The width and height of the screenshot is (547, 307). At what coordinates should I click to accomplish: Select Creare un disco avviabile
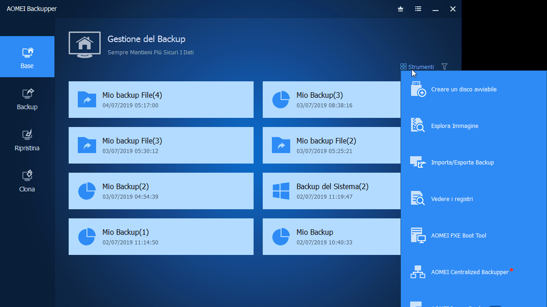pyautogui.click(x=464, y=90)
